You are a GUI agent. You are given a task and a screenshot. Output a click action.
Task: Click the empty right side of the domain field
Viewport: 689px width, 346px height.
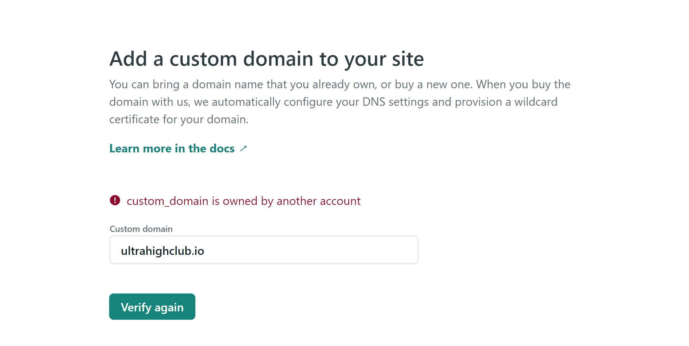pos(329,250)
